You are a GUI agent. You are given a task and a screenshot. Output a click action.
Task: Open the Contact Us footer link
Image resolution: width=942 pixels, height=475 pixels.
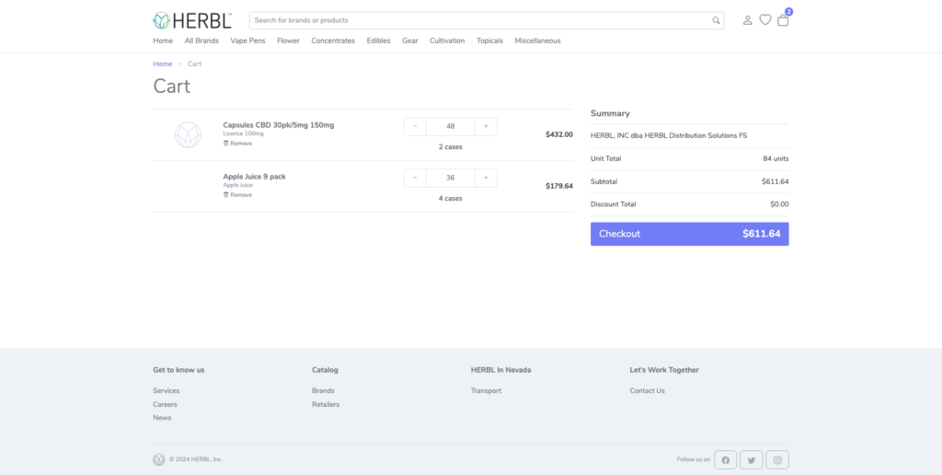pos(647,391)
